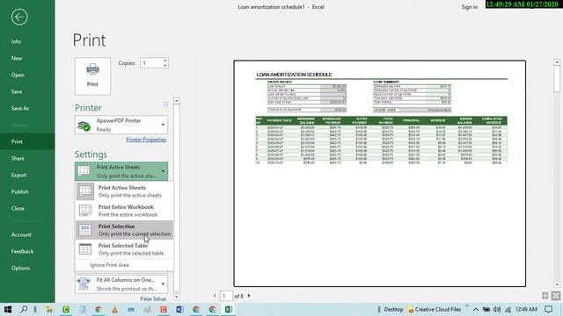The width and height of the screenshot is (563, 316).
Task: Open the Export backstage tab
Action: [x=18, y=175]
